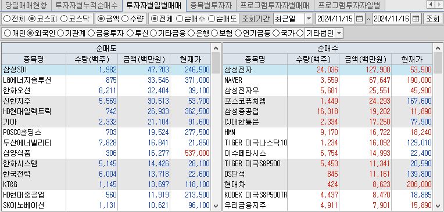Select the KODEX 미국S&P500TR row
Viewport: 444px width, 212px height.
(328, 195)
